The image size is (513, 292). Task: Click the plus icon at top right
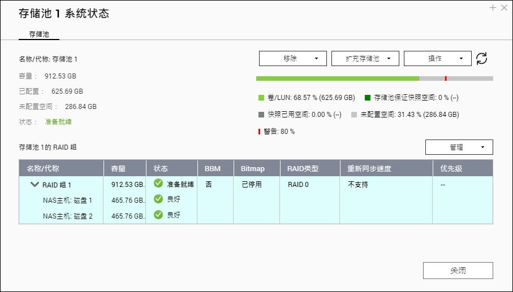click(x=493, y=7)
